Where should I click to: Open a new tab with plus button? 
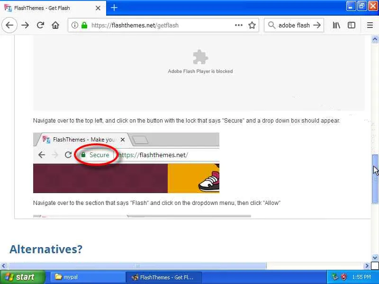pos(114,8)
